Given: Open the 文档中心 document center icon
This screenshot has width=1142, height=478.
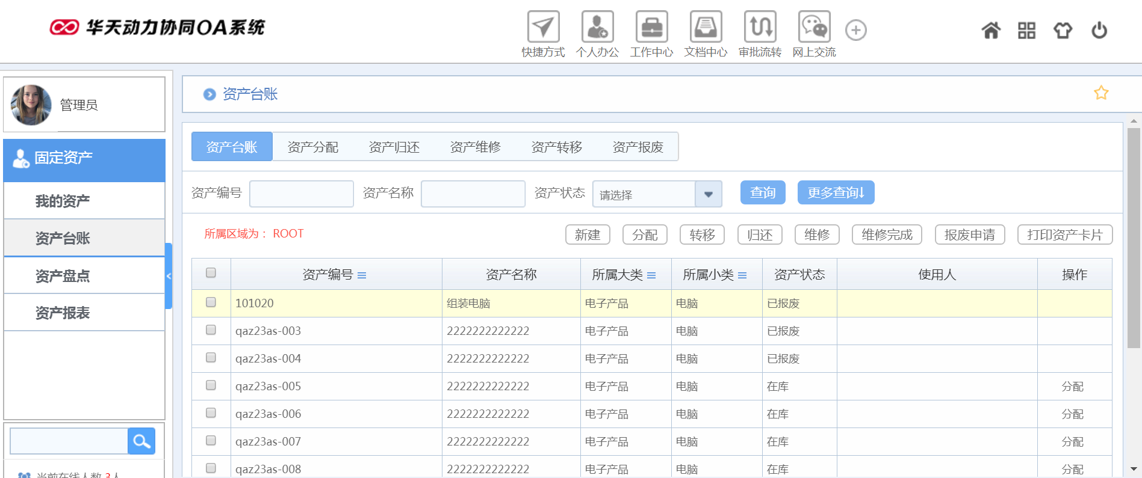Looking at the screenshot, I should point(706,28).
